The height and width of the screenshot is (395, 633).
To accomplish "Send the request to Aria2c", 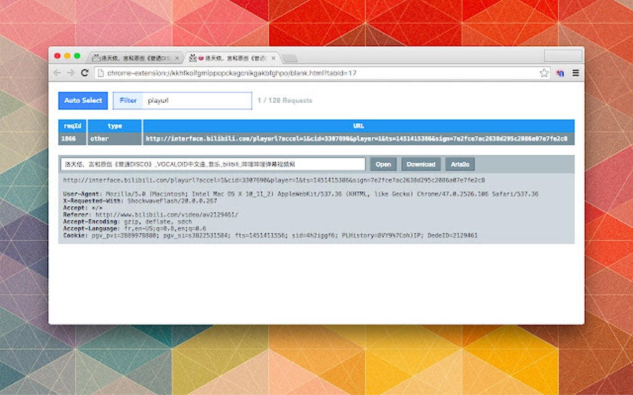I will 459,163.
